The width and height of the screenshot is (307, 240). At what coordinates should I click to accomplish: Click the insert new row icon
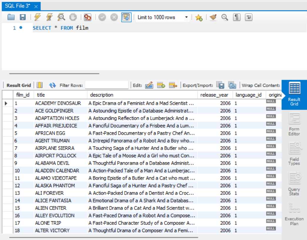point(161,85)
